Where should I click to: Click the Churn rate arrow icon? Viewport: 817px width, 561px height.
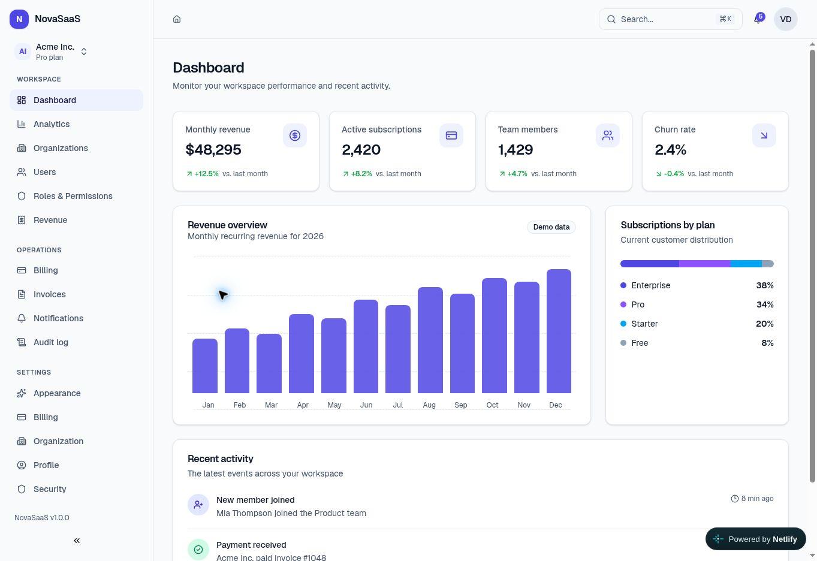(x=764, y=135)
